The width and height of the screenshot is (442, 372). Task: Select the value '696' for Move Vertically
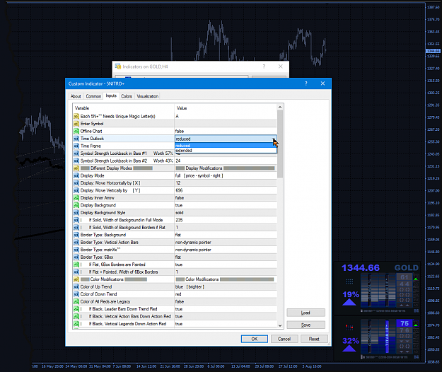(x=179, y=190)
